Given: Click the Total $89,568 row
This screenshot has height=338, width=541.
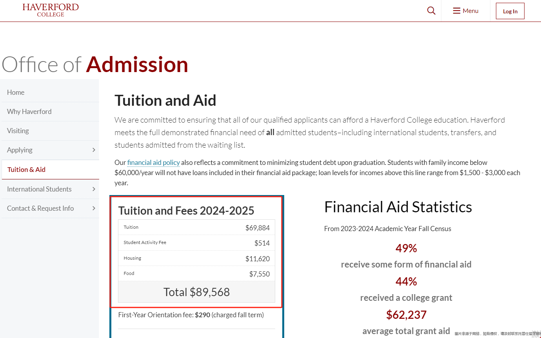Looking at the screenshot, I should tap(196, 292).
